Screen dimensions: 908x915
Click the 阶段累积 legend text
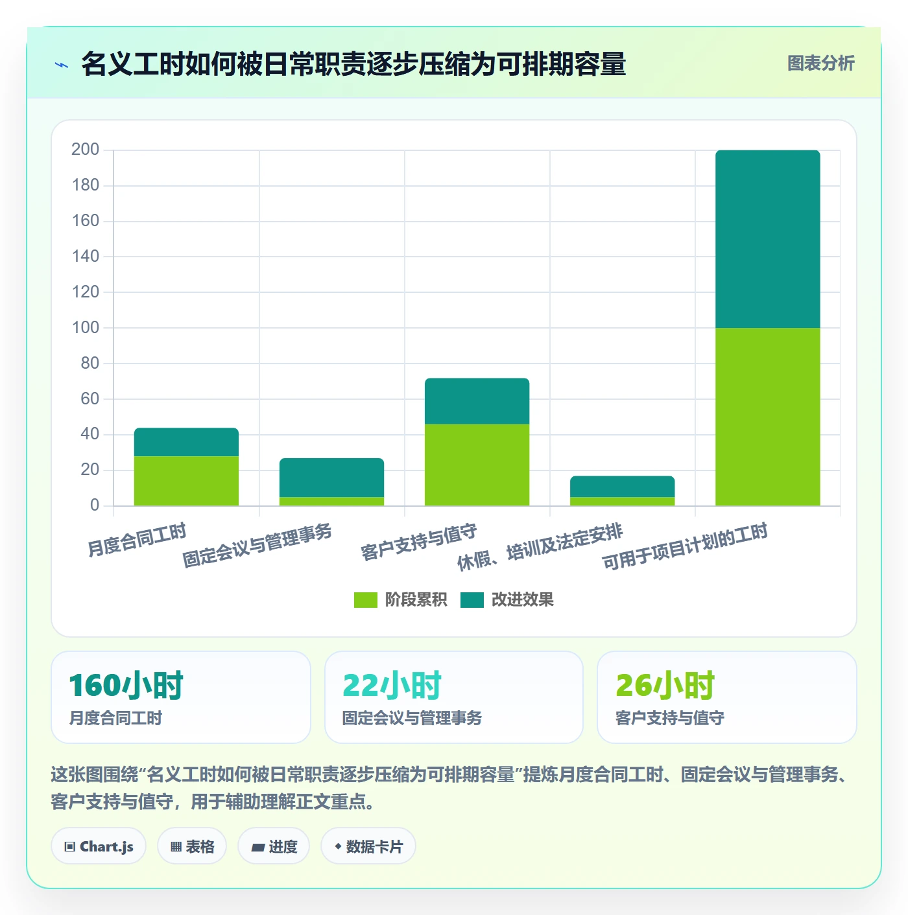416,600
